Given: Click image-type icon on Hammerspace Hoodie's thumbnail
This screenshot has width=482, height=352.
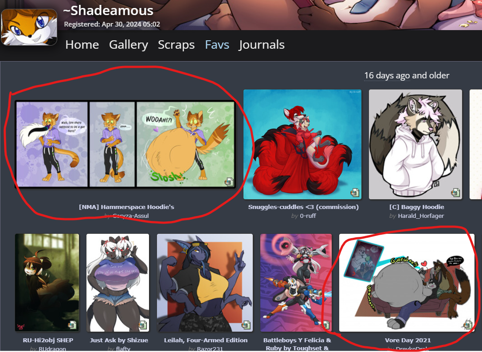Looking at the screenshot, I should (x=229, y=182).
